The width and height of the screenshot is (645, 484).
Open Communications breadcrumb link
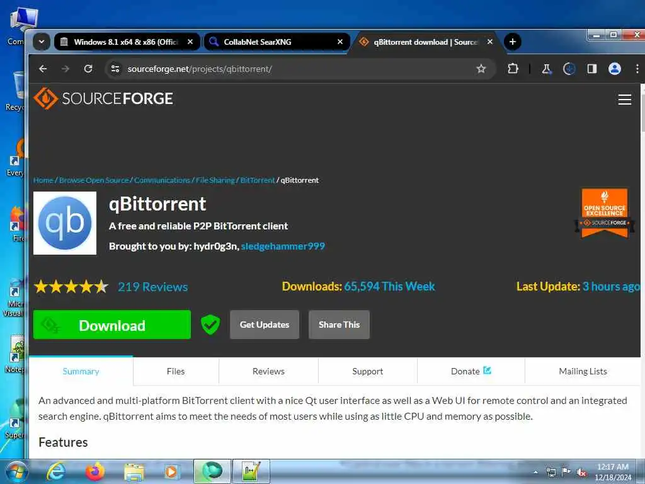(162, 180)
